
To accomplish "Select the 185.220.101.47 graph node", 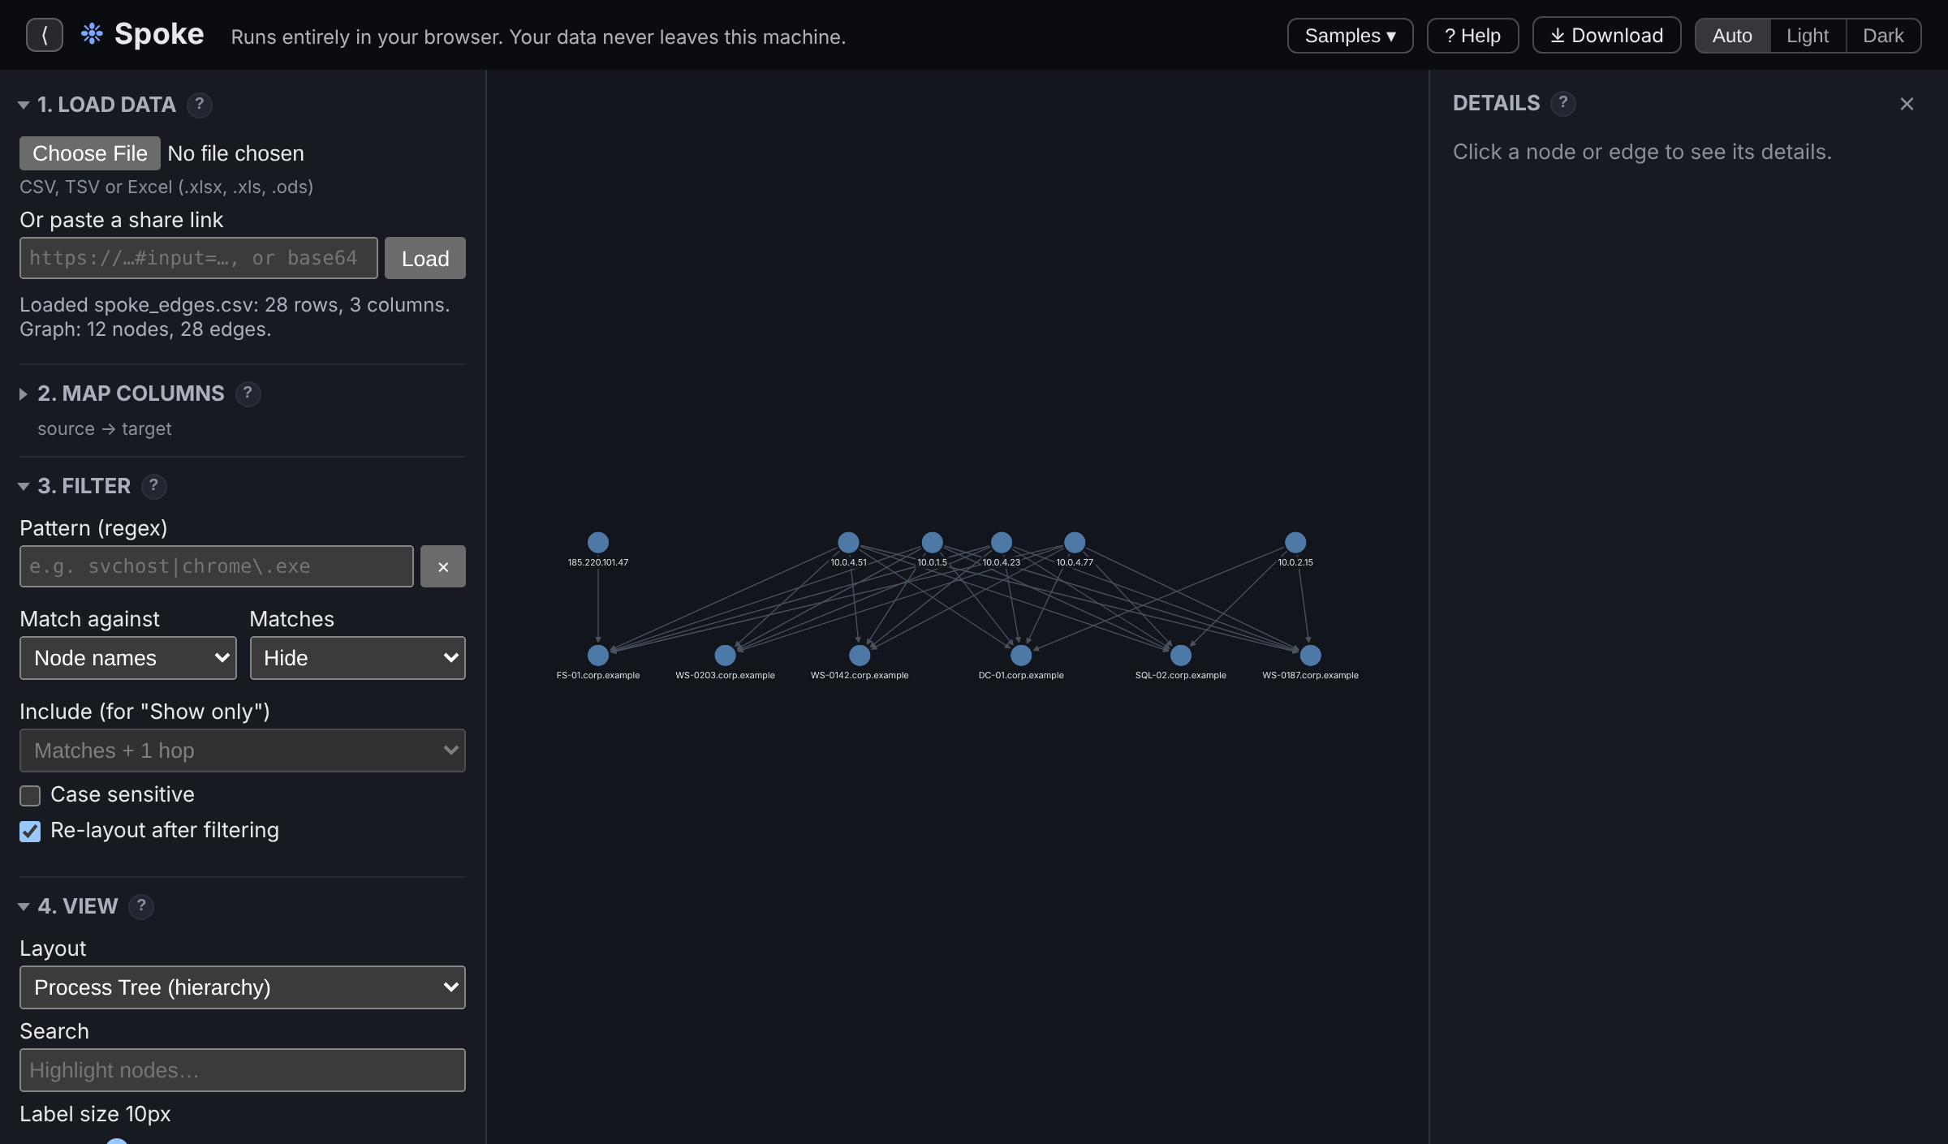I will (x=598, y=542).
